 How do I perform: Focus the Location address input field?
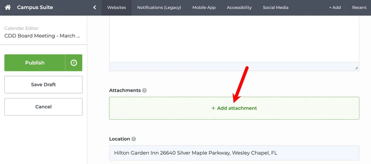click(x=234, y=153)
